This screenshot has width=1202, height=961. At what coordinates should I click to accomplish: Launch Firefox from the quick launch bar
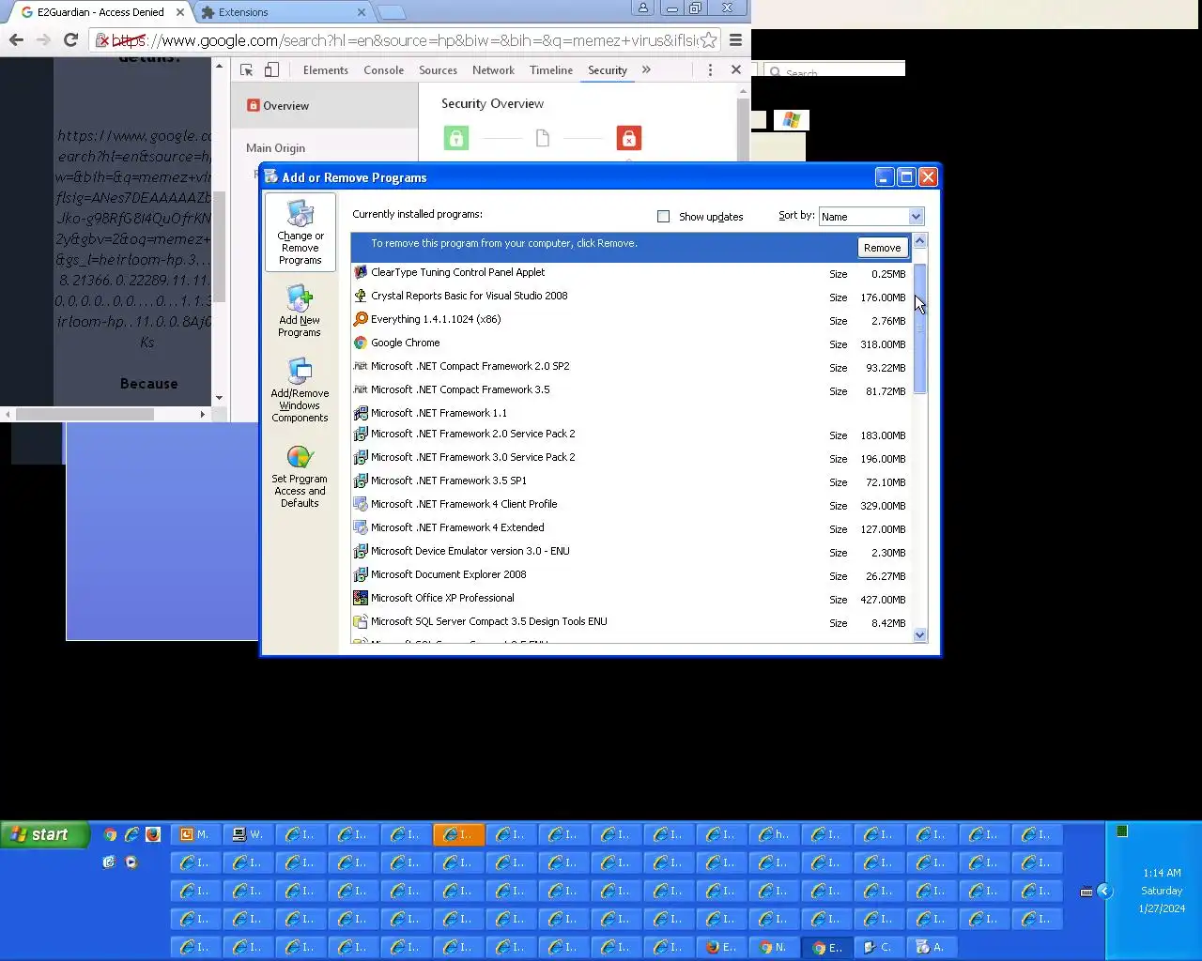tap(153, 834)
